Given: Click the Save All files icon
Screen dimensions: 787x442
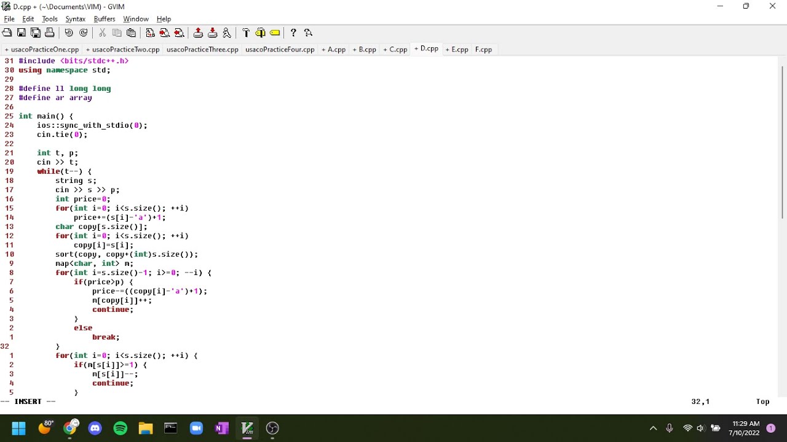Looking at the screenshot, I should tap(36, 33).
